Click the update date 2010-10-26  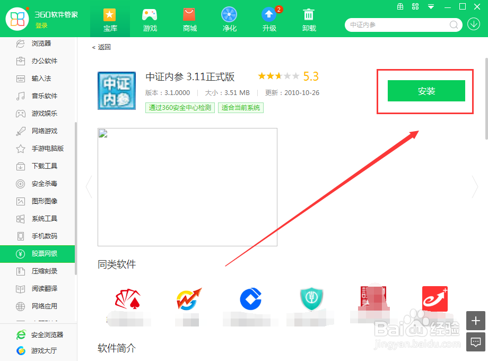coord(302,93)
